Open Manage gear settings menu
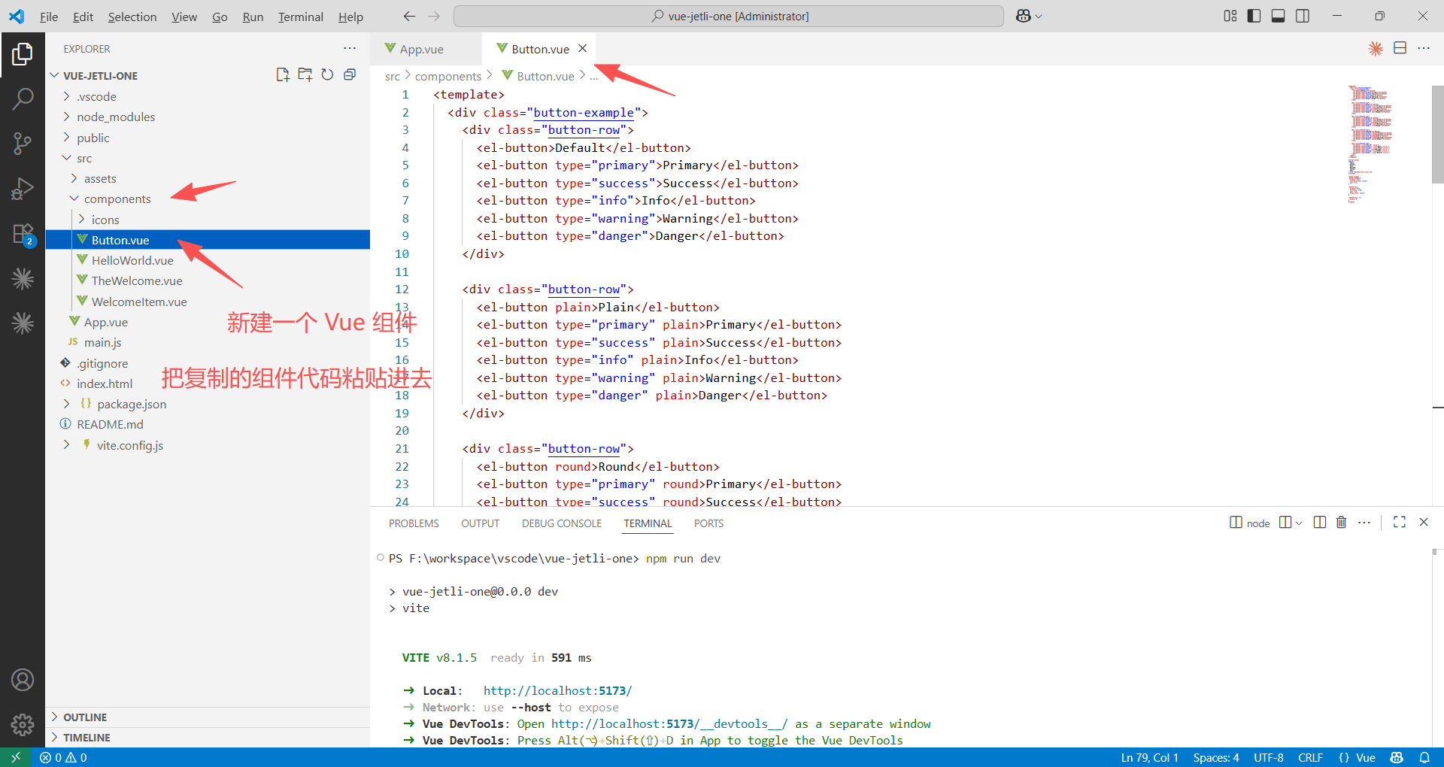Viewport: 1444px width, 767px height. click(x=23, y=724)
